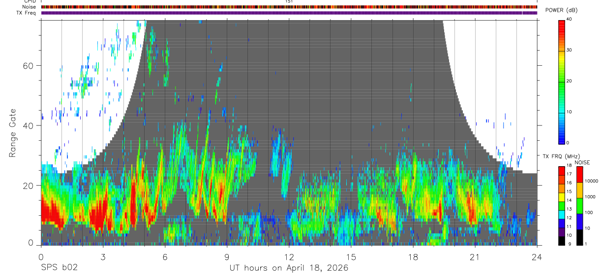The image size is (604, 278).
Task: Click the CPID value 151
Action: [x=289, y=1]
